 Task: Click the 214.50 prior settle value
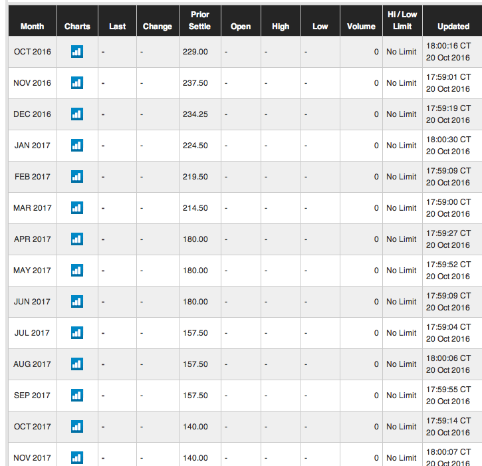pyautogui.click(x=195, y=208)
